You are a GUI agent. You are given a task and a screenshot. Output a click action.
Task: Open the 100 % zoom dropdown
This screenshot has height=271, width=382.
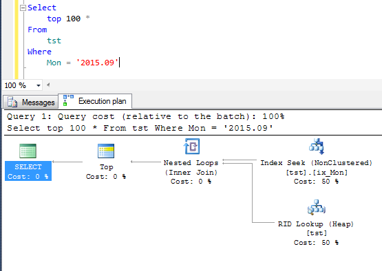pos(39,85)
